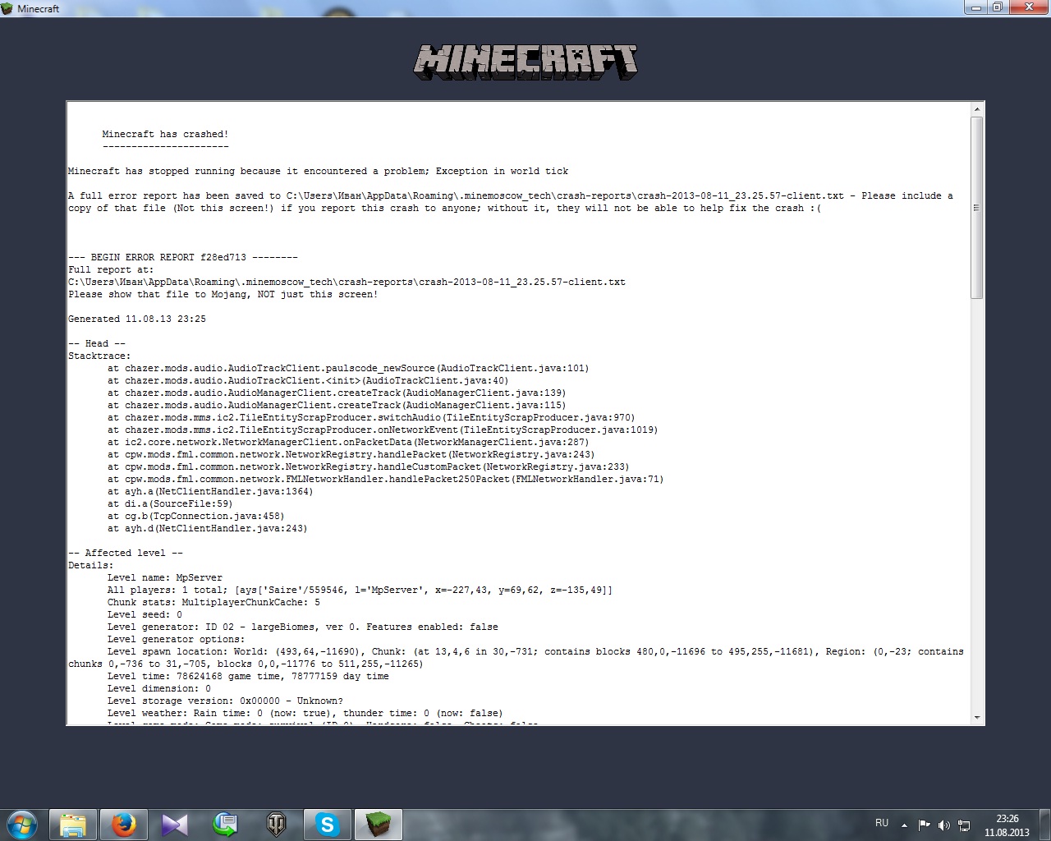This screenshot has height=841, width=1051.
Task: Open Skype from the taskbar
Action: [328, 825]
